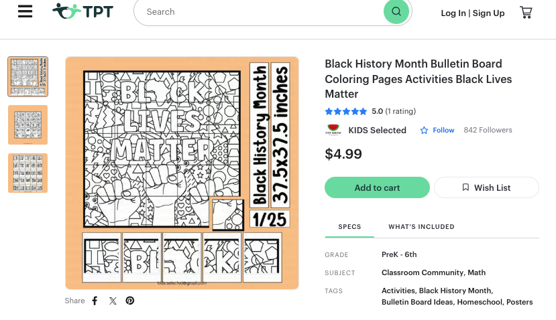Select the second preview thumbnail
This screenshot has height=320, width=556.
click(27, 125)
